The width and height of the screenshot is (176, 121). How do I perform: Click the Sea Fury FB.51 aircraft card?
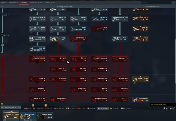37,29
